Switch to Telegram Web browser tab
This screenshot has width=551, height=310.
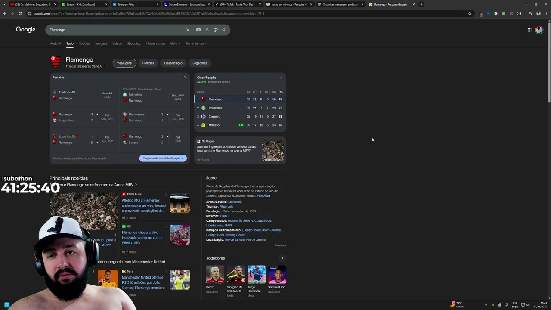(135, 4)
